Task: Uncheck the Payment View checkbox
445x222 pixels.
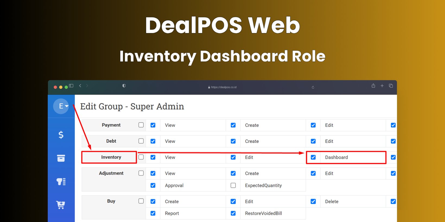Action: click(153, 125)
